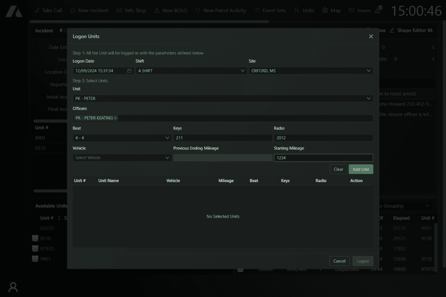The width and height of the screenshot is (446, 297).
Task: Click the Clear button
Action: click(338, 169)
